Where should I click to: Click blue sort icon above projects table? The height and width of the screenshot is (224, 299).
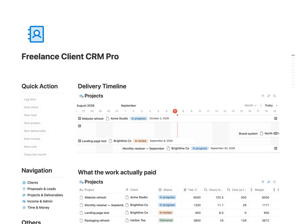(268, 182)
